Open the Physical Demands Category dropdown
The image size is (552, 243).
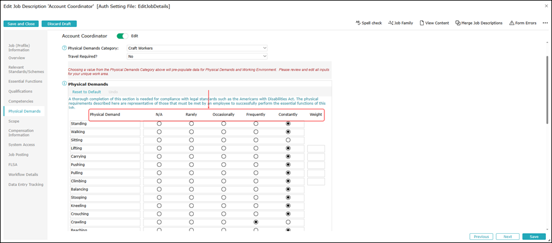click(197, 48)
